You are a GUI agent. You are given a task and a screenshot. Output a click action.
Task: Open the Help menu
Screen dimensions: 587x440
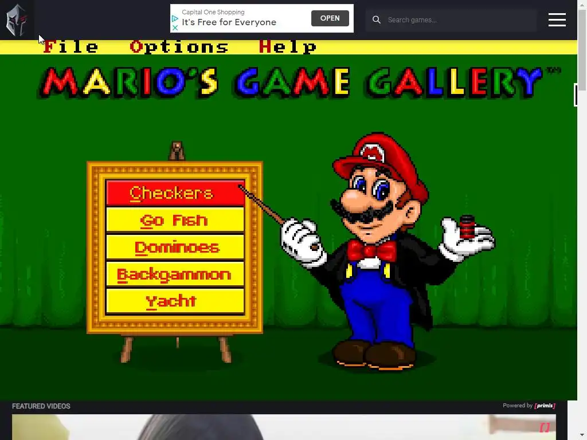point(288,47)
